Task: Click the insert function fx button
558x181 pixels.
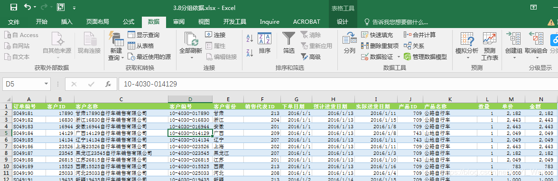Action: click(108, 84)
